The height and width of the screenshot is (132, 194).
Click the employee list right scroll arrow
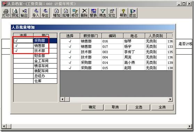[x=170, y=99]
